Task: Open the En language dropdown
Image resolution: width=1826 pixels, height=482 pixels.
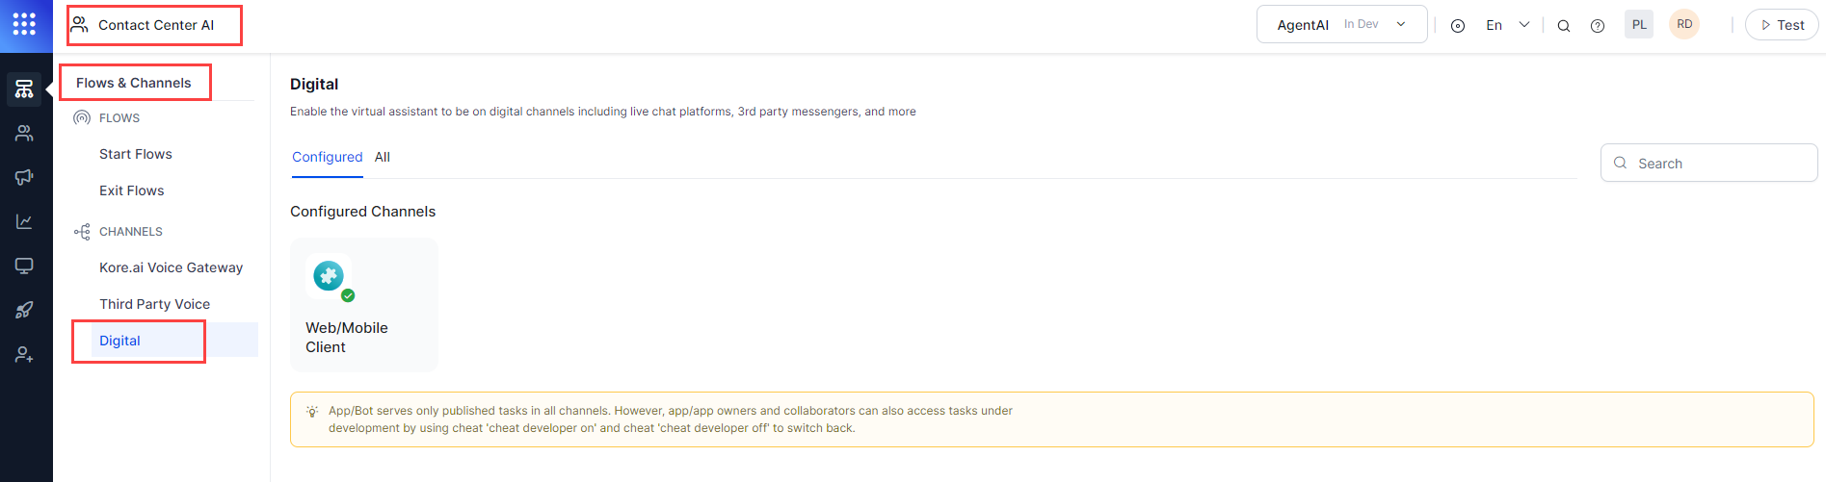Action: click(1507, 25)
